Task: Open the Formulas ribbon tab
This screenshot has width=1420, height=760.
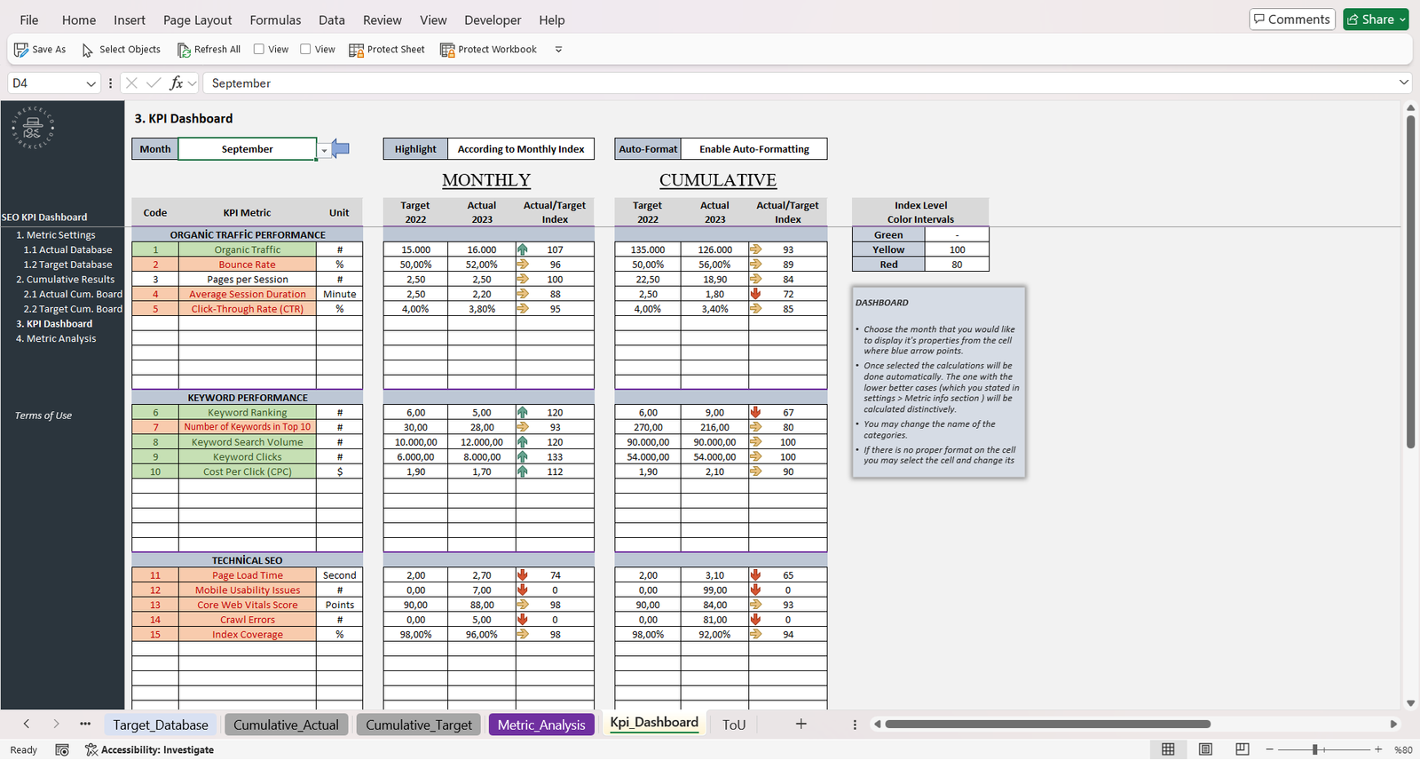Action: [x=275, y=20]
